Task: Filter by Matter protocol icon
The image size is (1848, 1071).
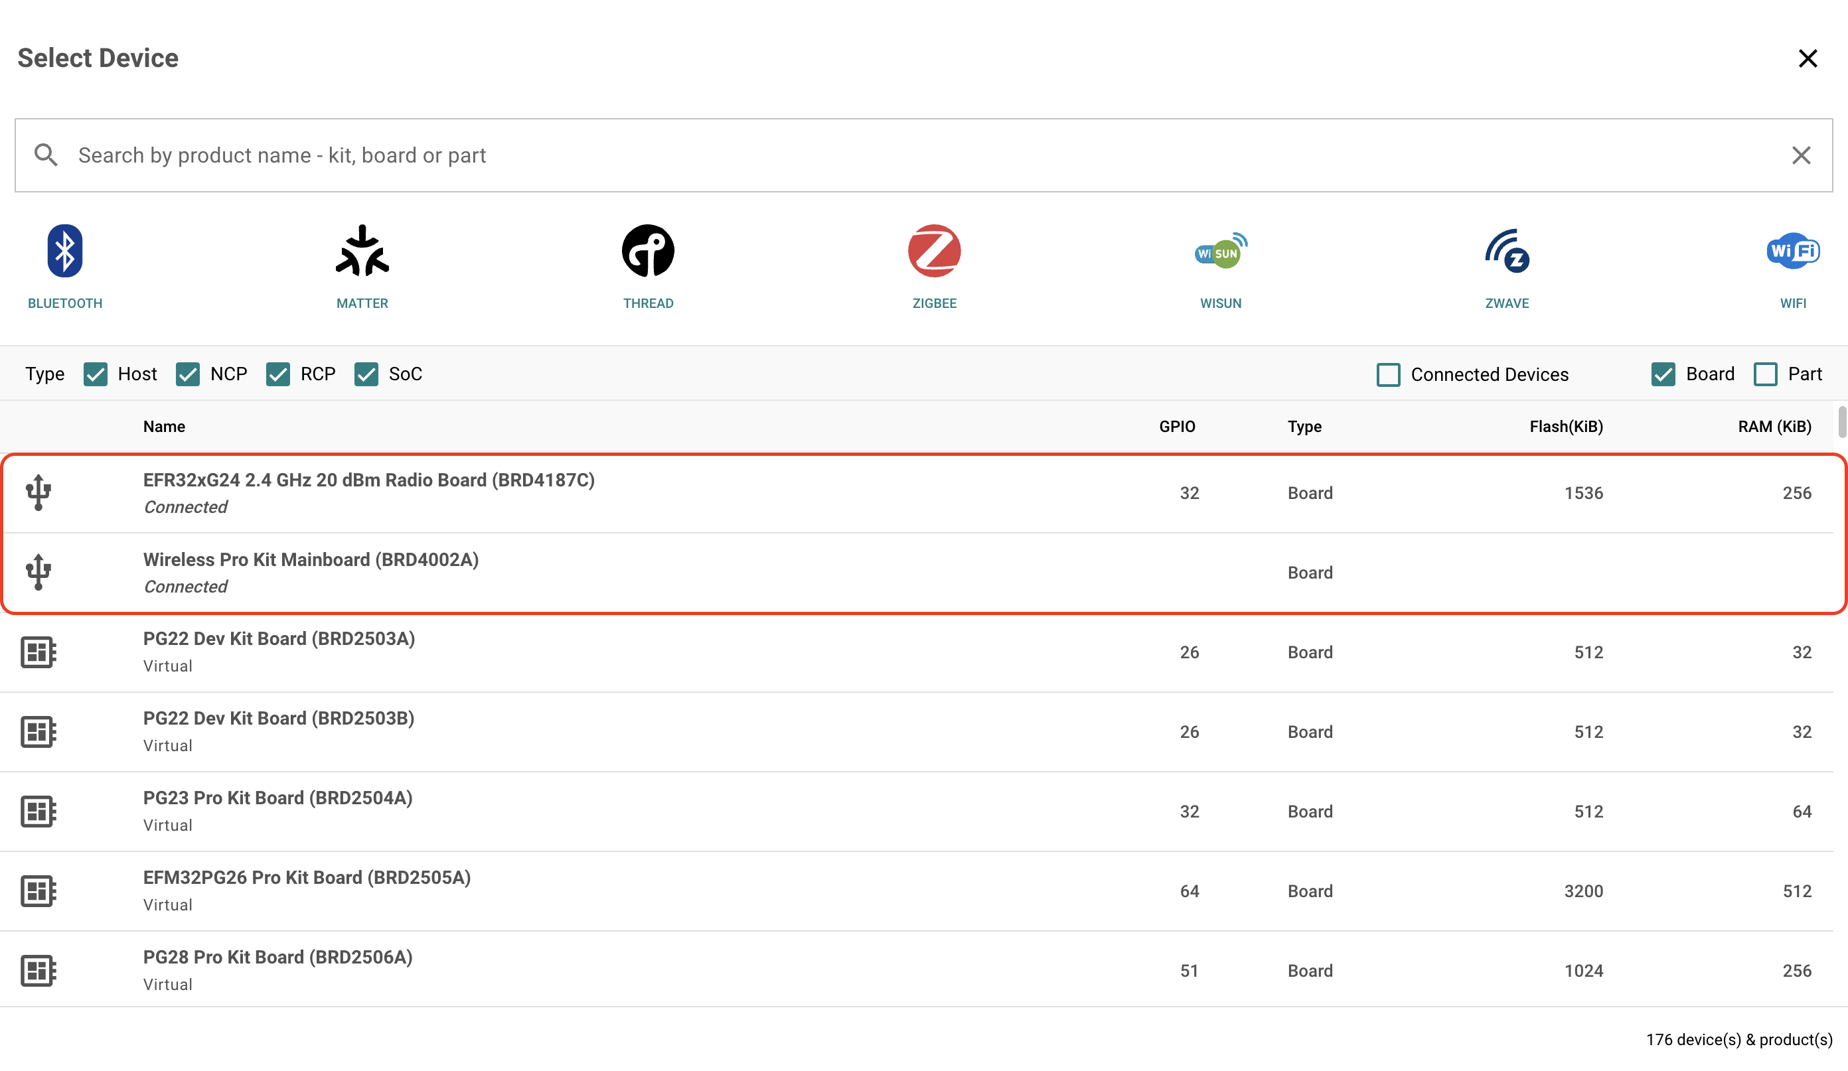Action: point(362,251)
